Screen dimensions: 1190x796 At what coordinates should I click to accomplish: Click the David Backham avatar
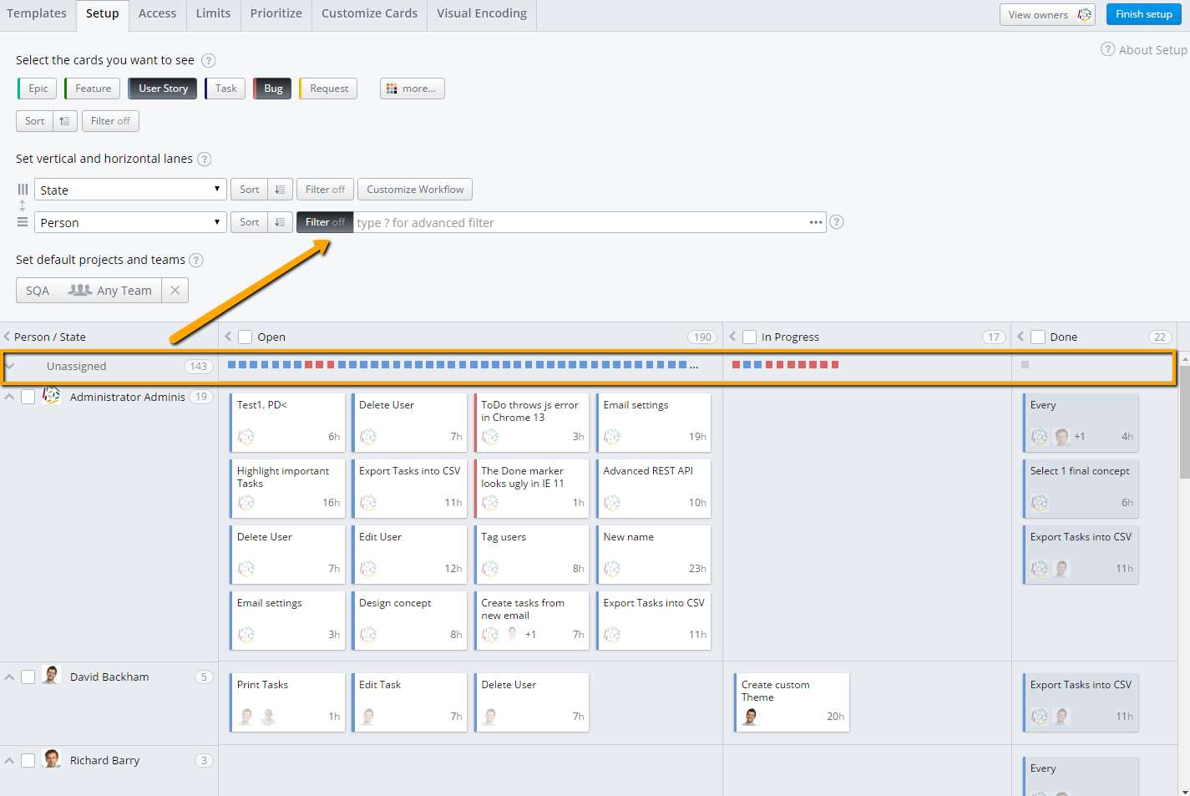coord(51,675)
